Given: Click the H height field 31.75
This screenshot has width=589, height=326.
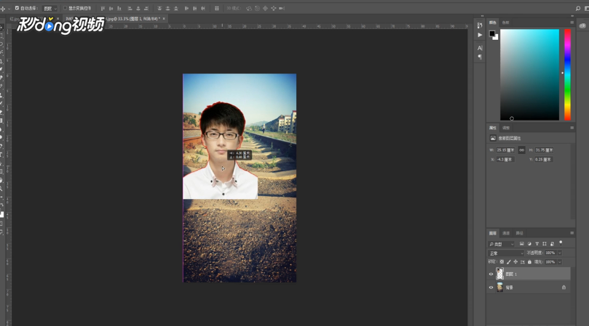Looking at the screenshot, I should pyautogui.click(x=544, y=150).
